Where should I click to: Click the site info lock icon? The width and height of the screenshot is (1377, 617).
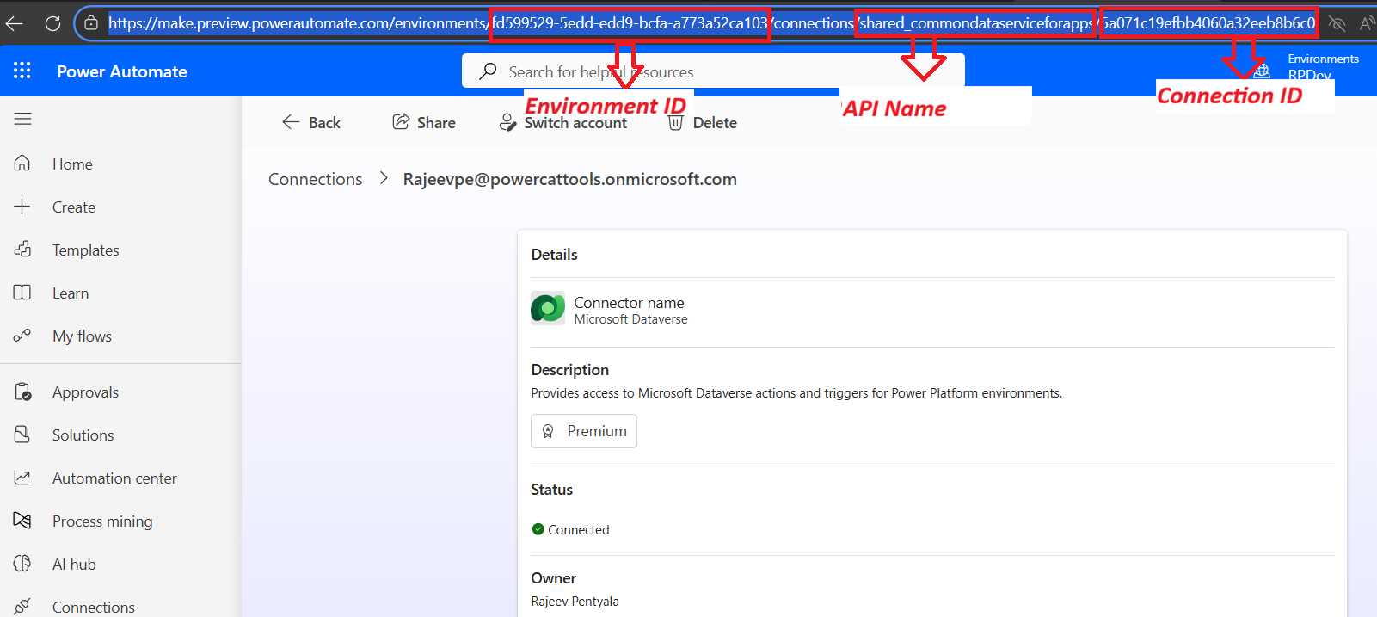[91, 23]
